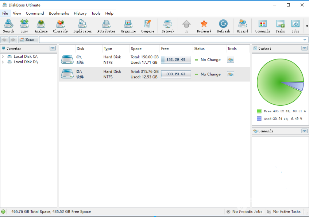Click the No Change status for C:\

(x=208, y=60)
